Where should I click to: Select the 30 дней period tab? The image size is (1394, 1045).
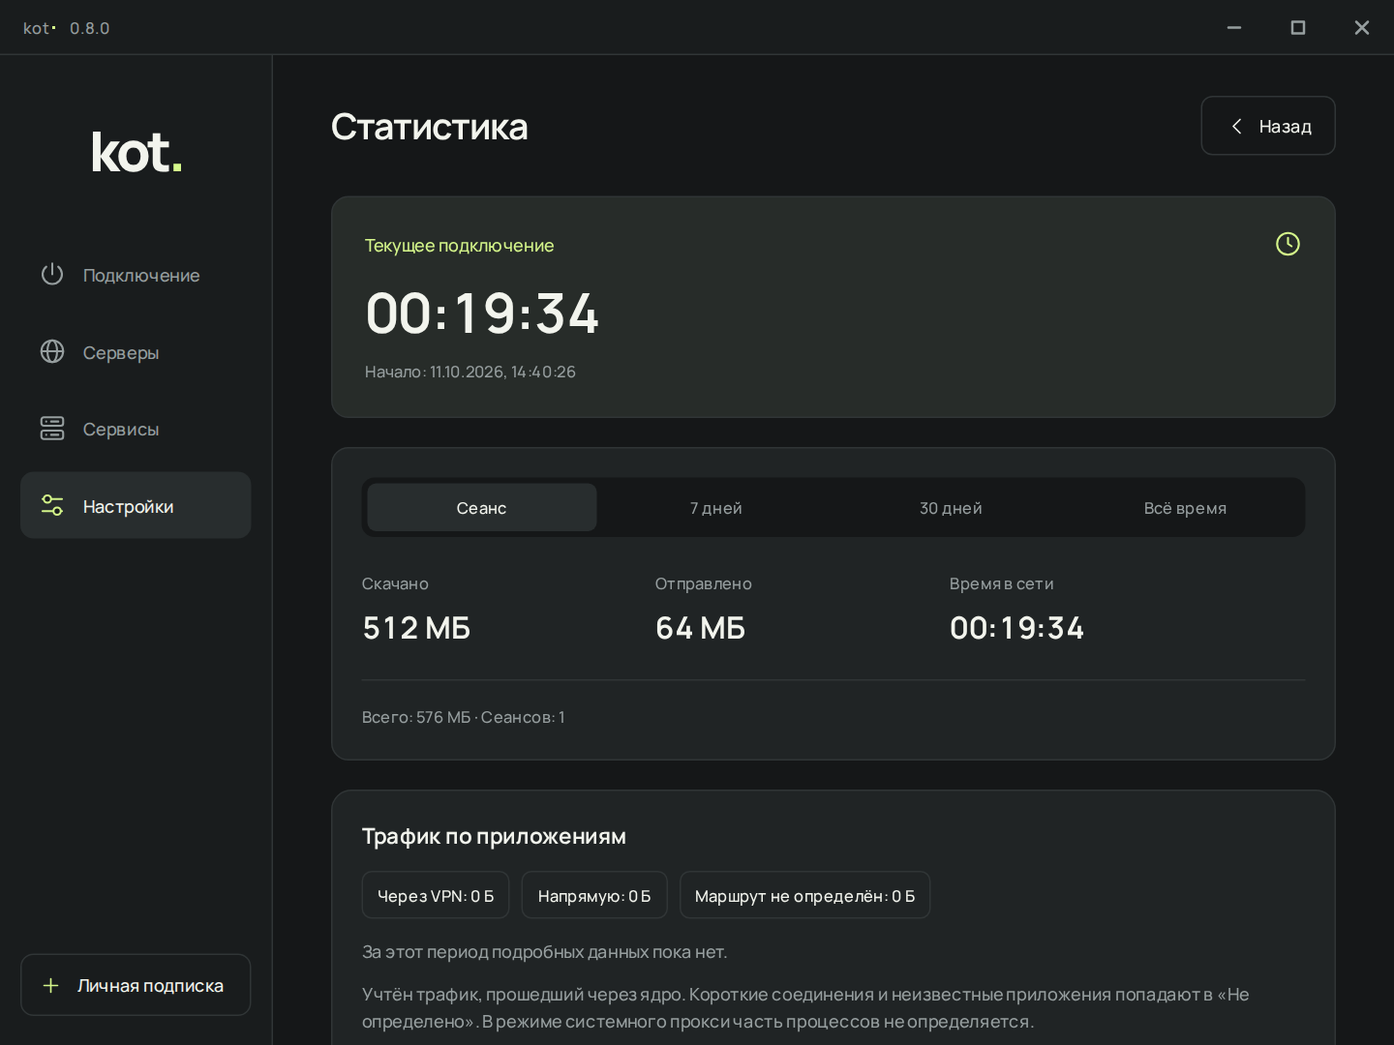click(951, 508)
